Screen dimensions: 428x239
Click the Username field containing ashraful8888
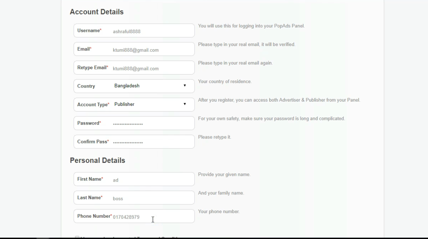tap(152, 31)
